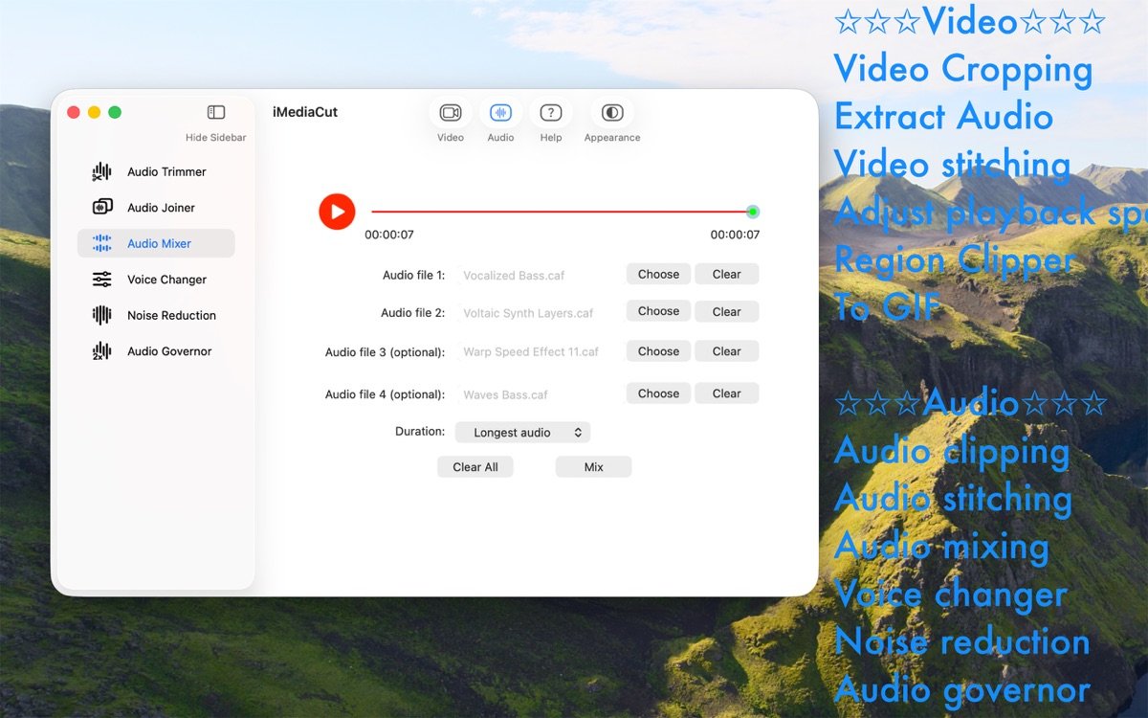Select the Audio Governor icon
The width and height of the screenshot is (1148, 718).
(x=101, y=351)
